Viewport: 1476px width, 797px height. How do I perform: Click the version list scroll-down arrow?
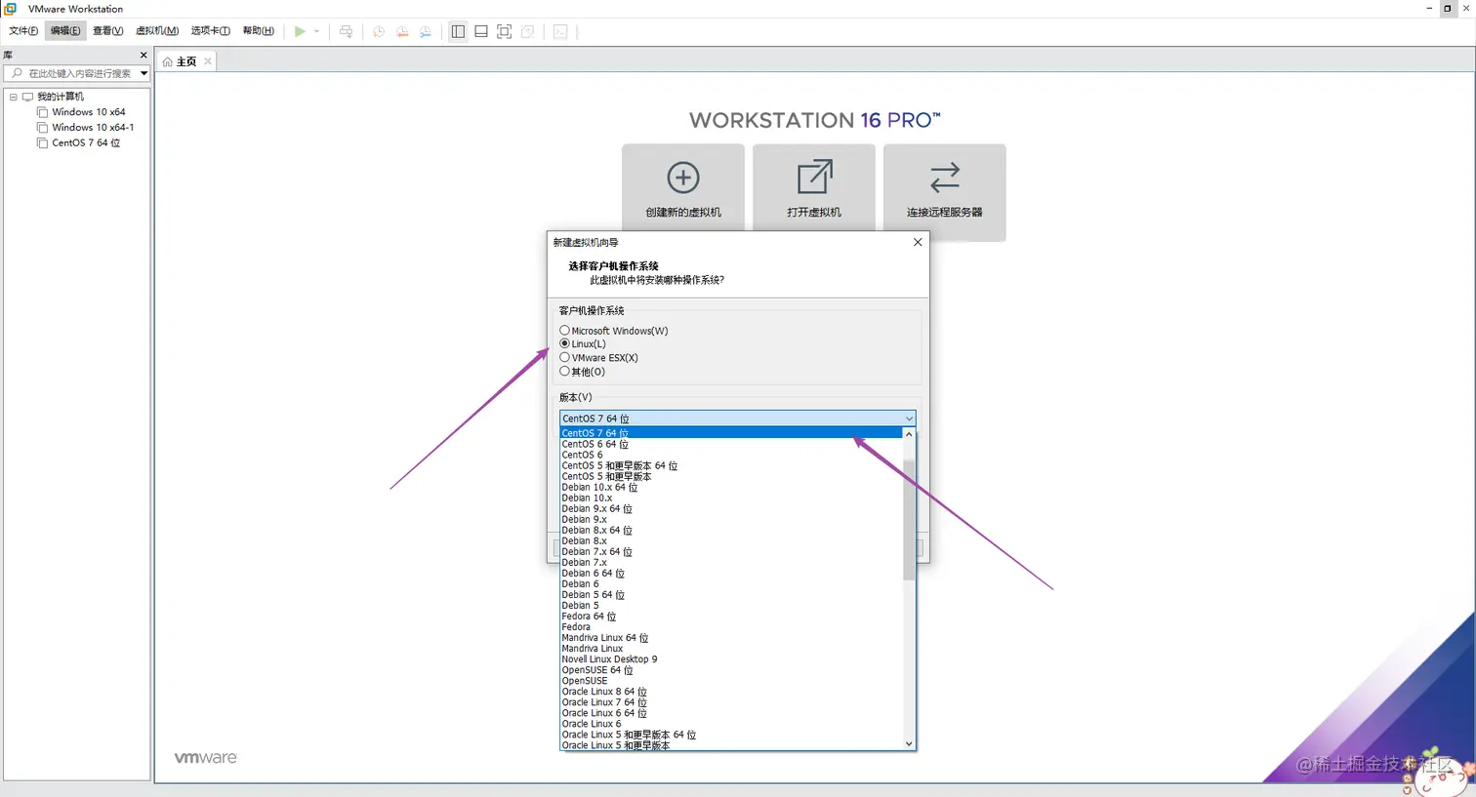pyautogui.click(x=909, y=744)
